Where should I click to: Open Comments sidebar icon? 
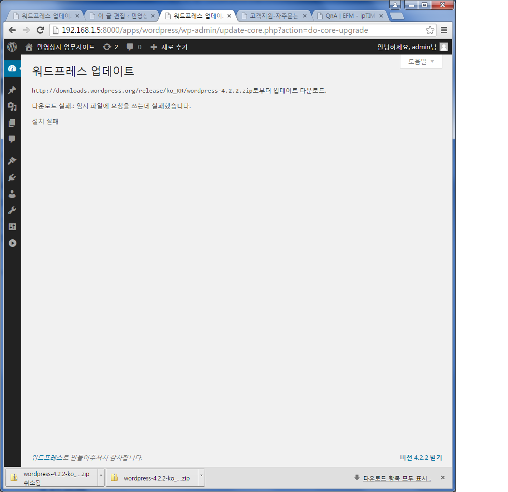coord(12,139)
